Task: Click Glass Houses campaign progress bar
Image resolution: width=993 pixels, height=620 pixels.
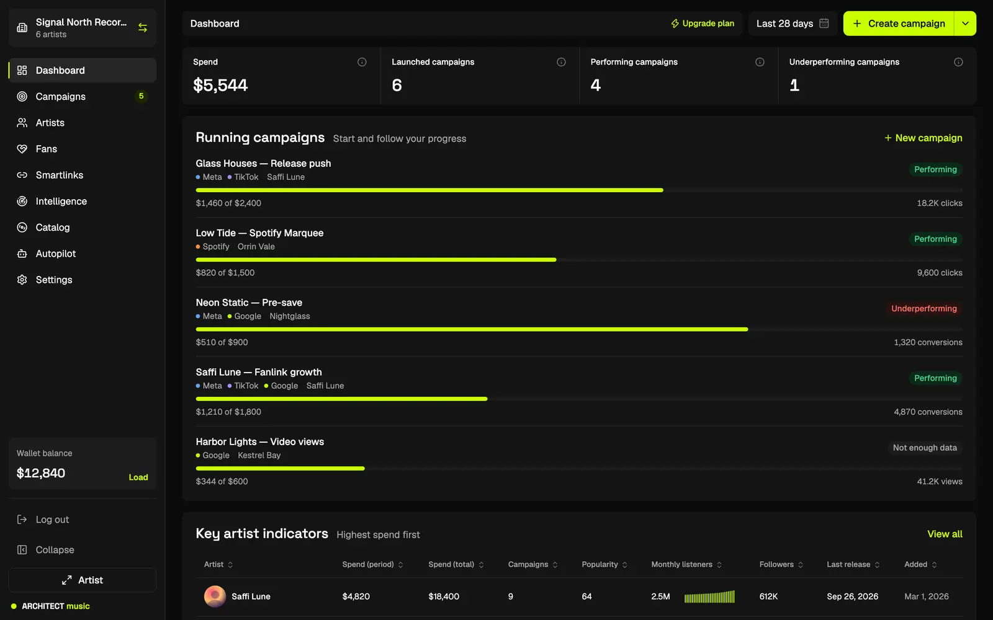Action: click(x=579, y=190)
